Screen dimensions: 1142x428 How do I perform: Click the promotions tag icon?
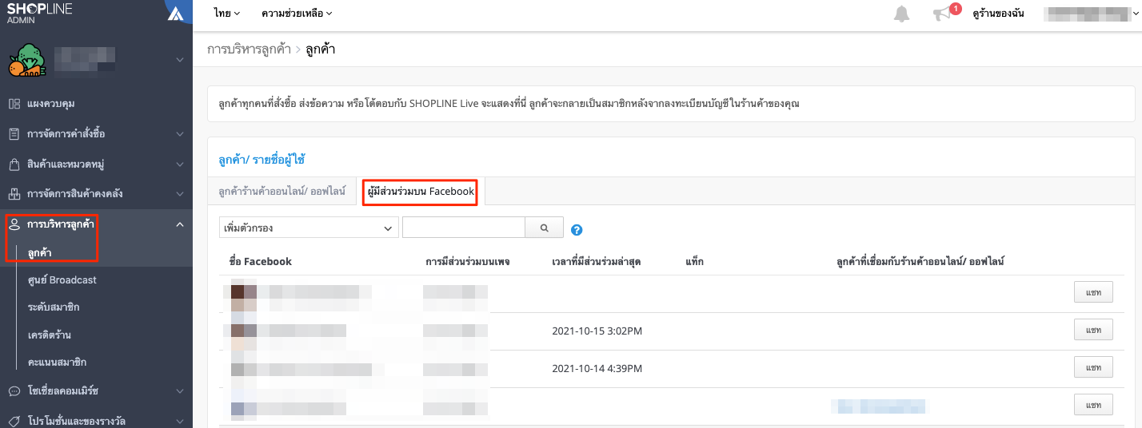pyautogui.click(x=14, y=421)
